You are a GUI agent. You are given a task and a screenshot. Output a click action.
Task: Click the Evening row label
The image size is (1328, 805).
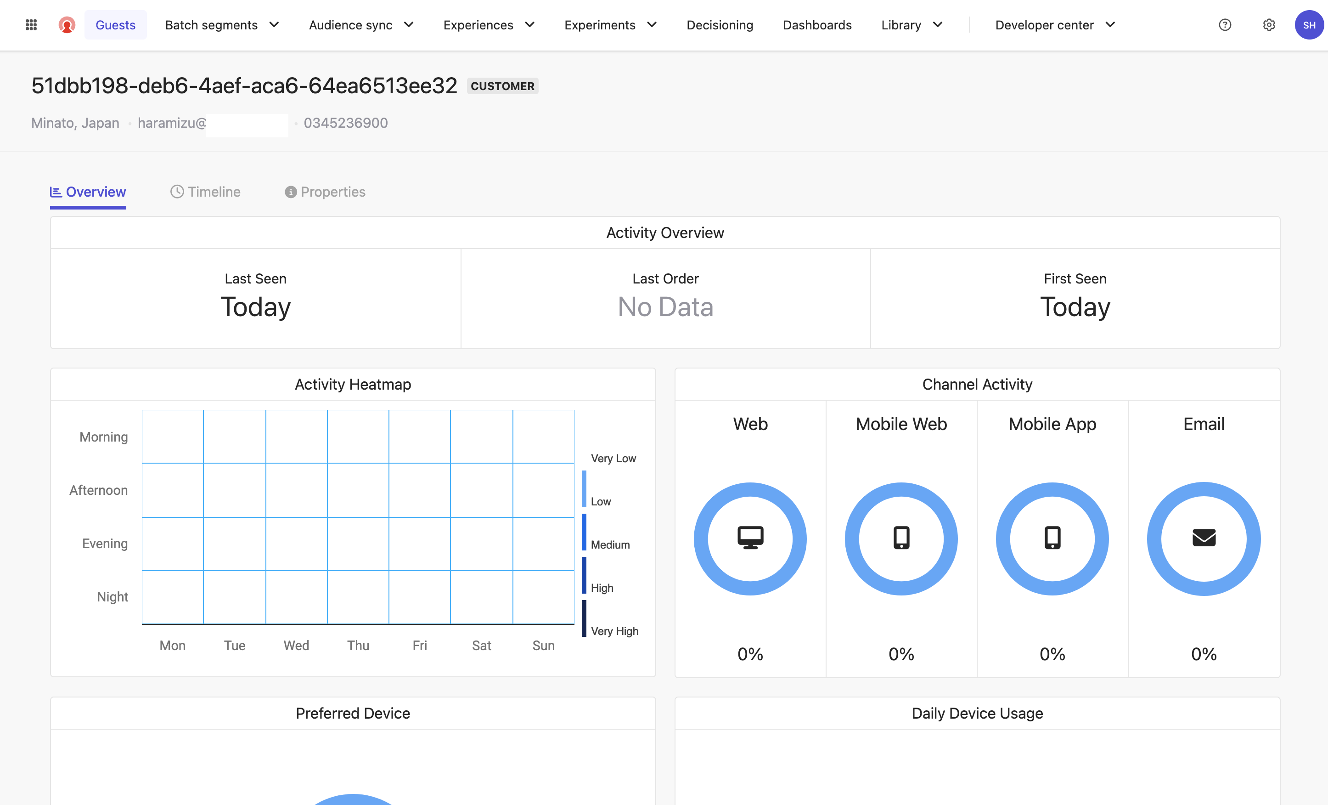tap(105, 544)
